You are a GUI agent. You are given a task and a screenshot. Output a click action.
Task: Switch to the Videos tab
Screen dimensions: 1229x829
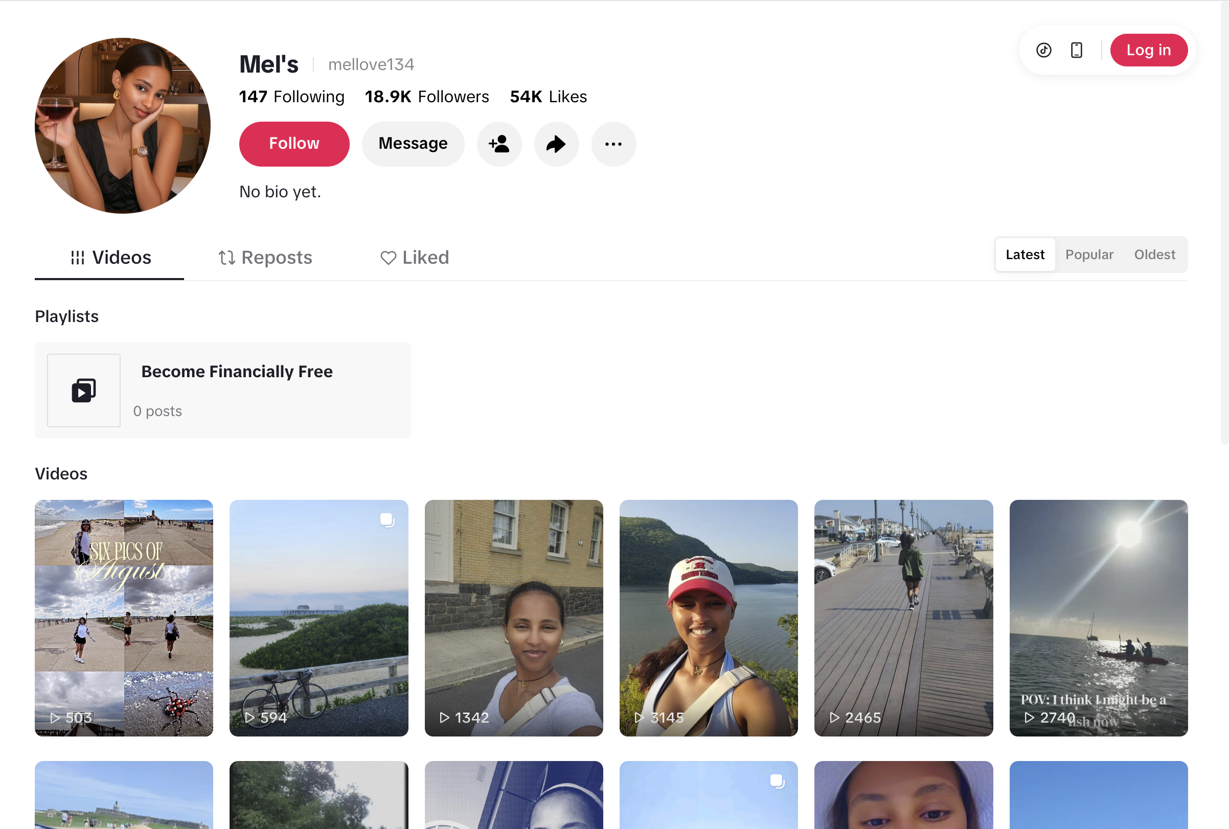(x=109, y=258)
